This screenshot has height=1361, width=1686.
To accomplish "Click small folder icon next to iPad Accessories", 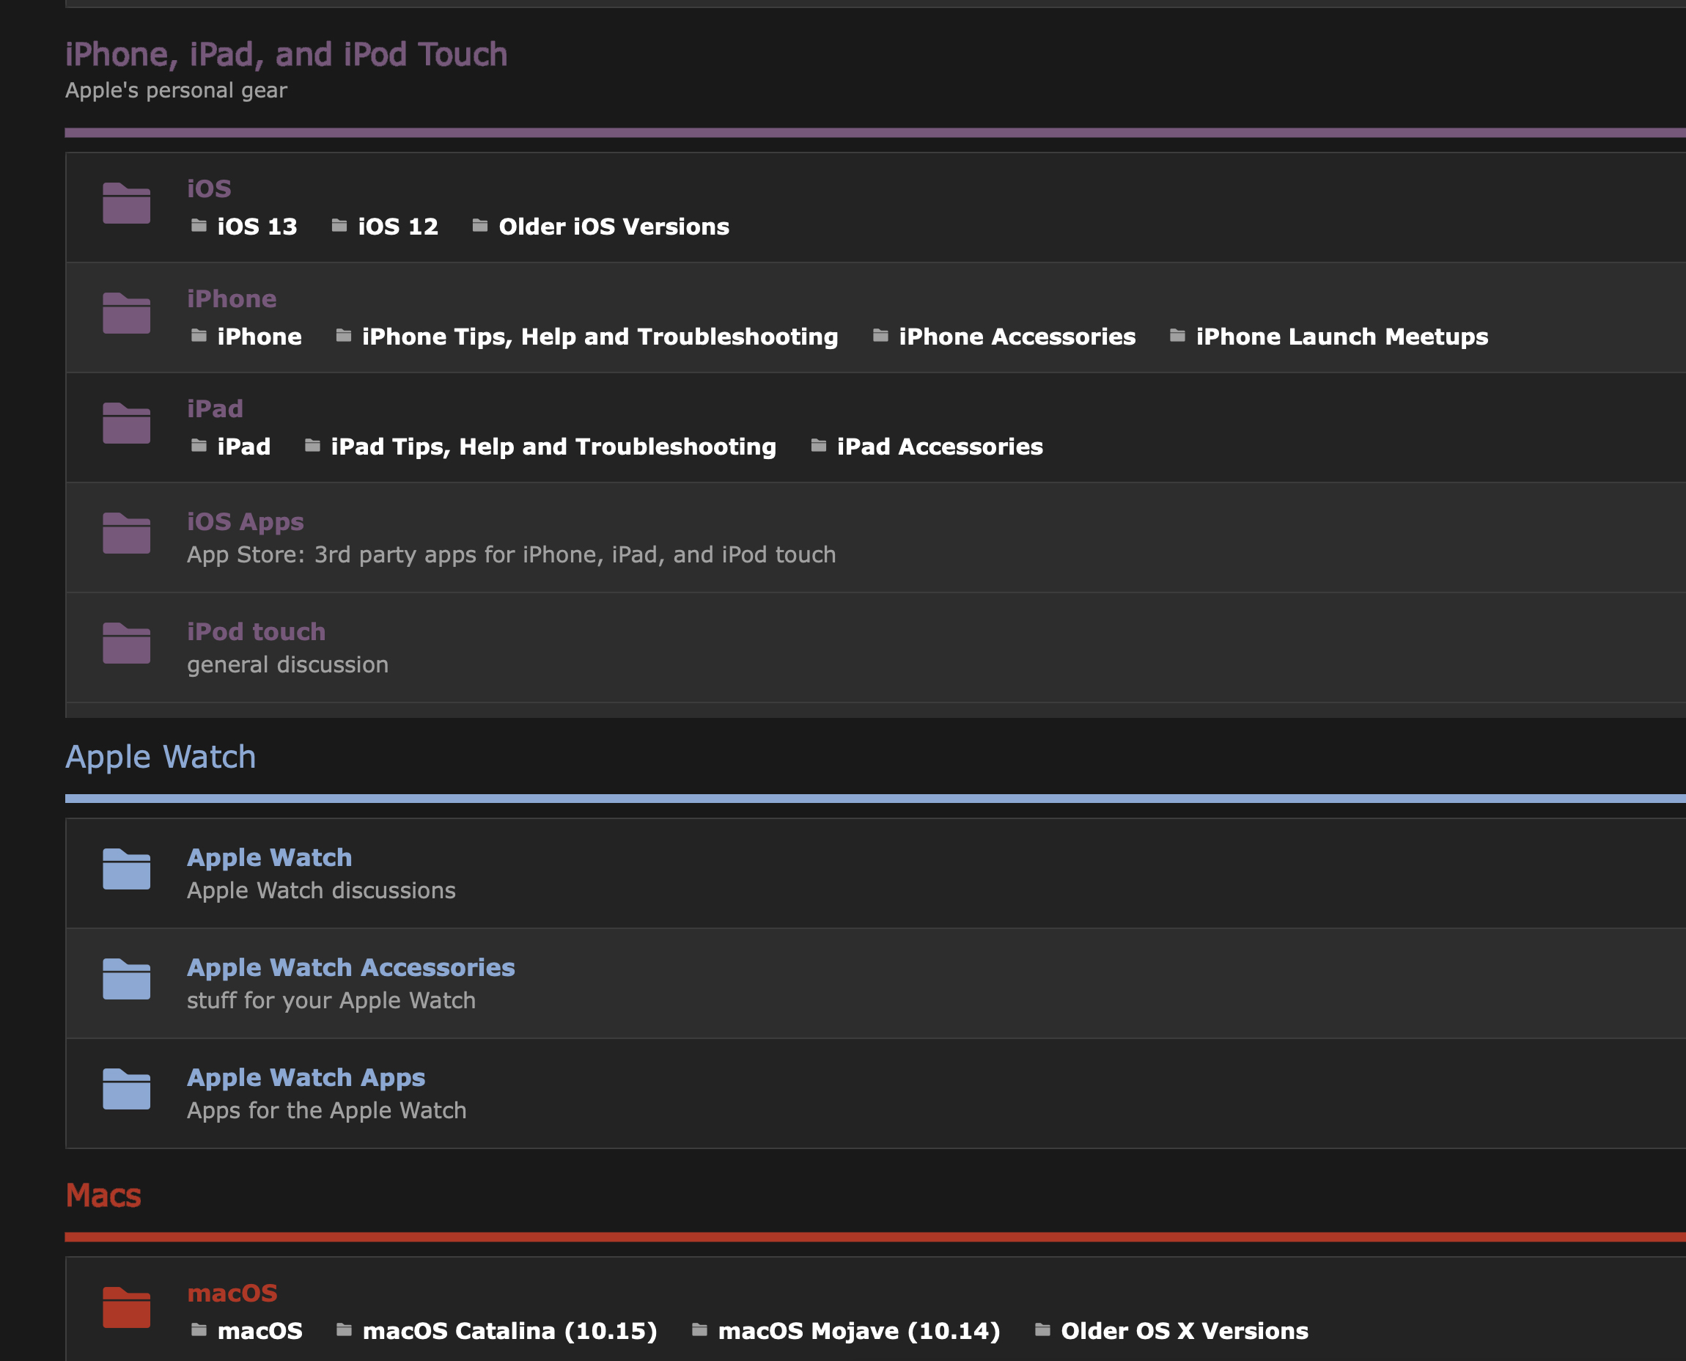I will tap(819, 445).
